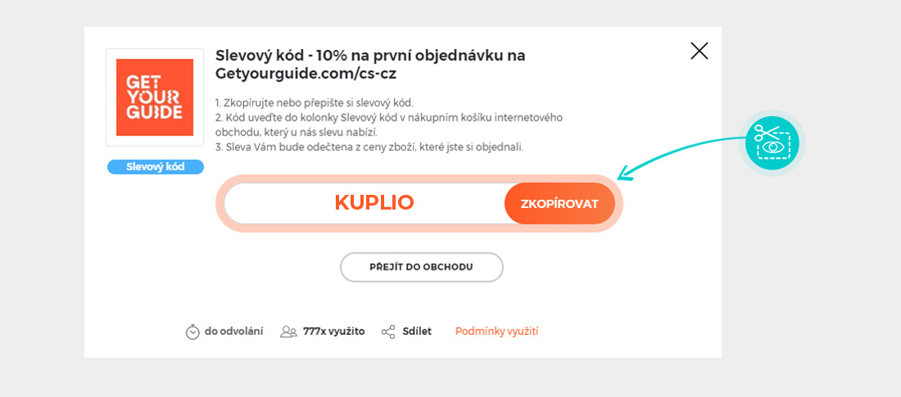Click the do odvolání validity text
Image resolution: width=901 pixels, height=397 pixels.
pos(233,332)
